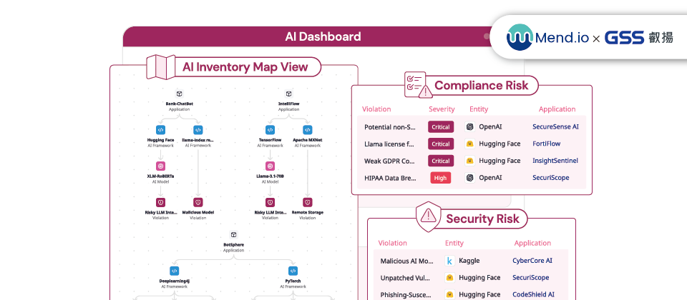
Task: Select the Unpatched Vul... violation text
Action: click(405, 278)
